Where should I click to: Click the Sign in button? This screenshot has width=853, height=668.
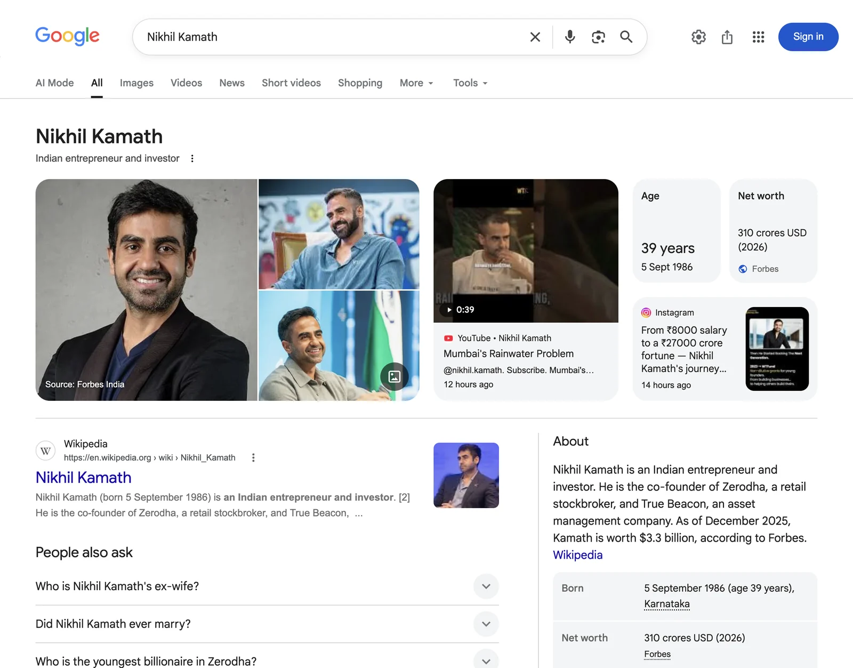point(808,37)
